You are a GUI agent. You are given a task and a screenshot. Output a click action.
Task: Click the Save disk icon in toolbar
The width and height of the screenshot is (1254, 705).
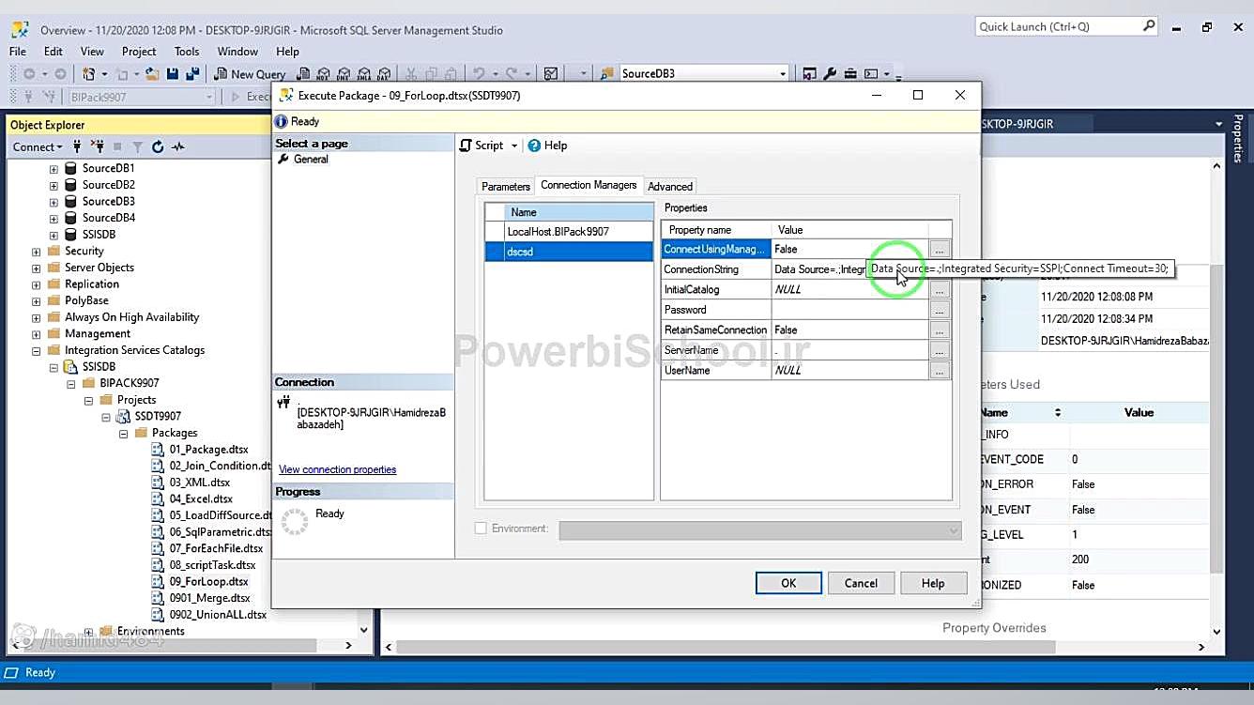click(173, 74)
